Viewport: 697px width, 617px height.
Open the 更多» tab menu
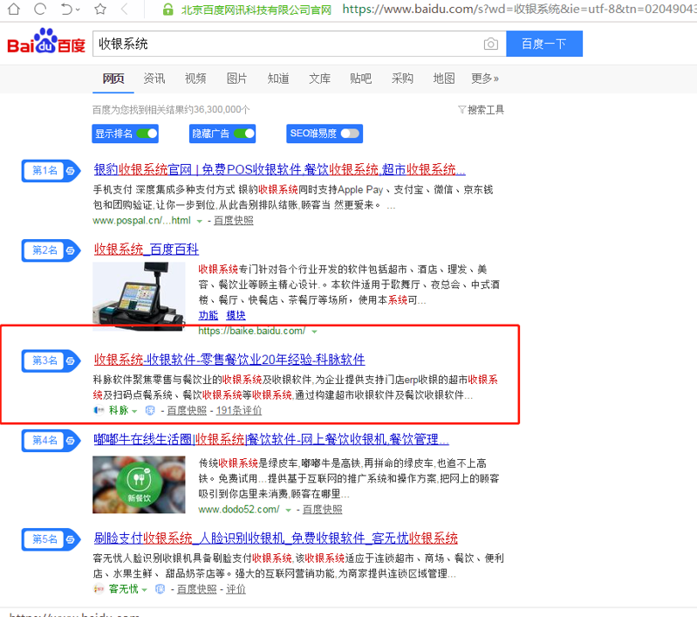tap(485, 79)
